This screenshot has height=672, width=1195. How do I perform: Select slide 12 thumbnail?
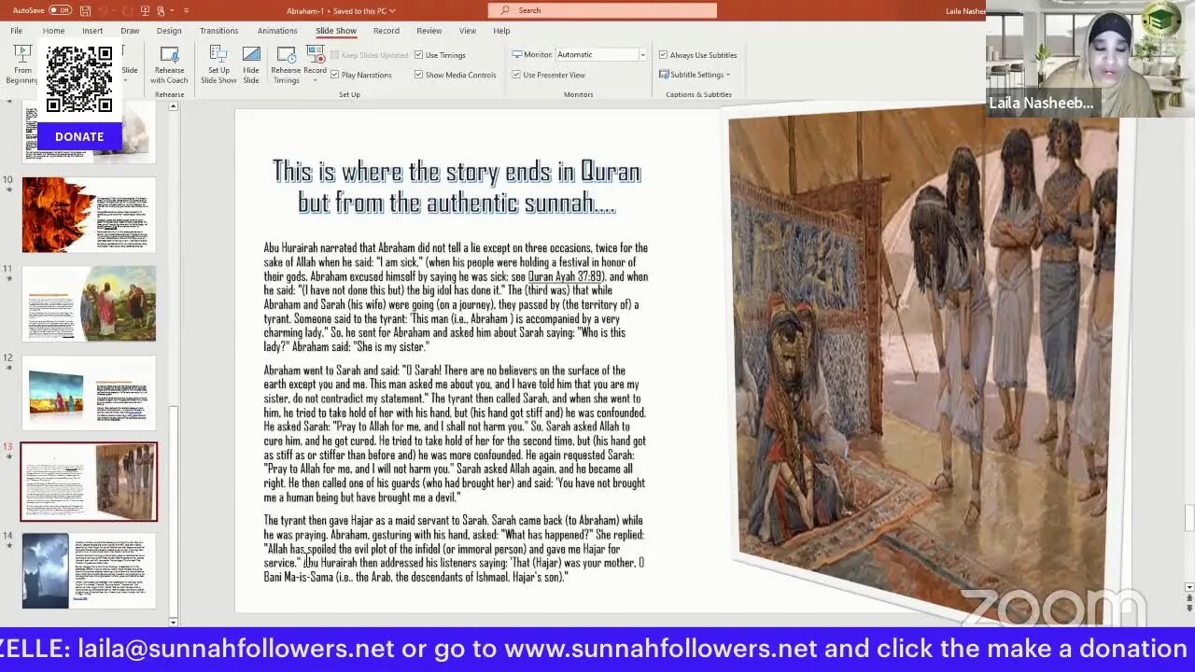[89, 393]
